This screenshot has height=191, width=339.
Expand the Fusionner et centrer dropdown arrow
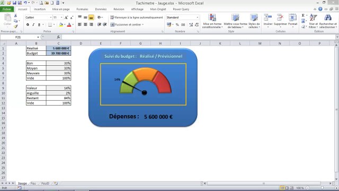coord(143,25)
